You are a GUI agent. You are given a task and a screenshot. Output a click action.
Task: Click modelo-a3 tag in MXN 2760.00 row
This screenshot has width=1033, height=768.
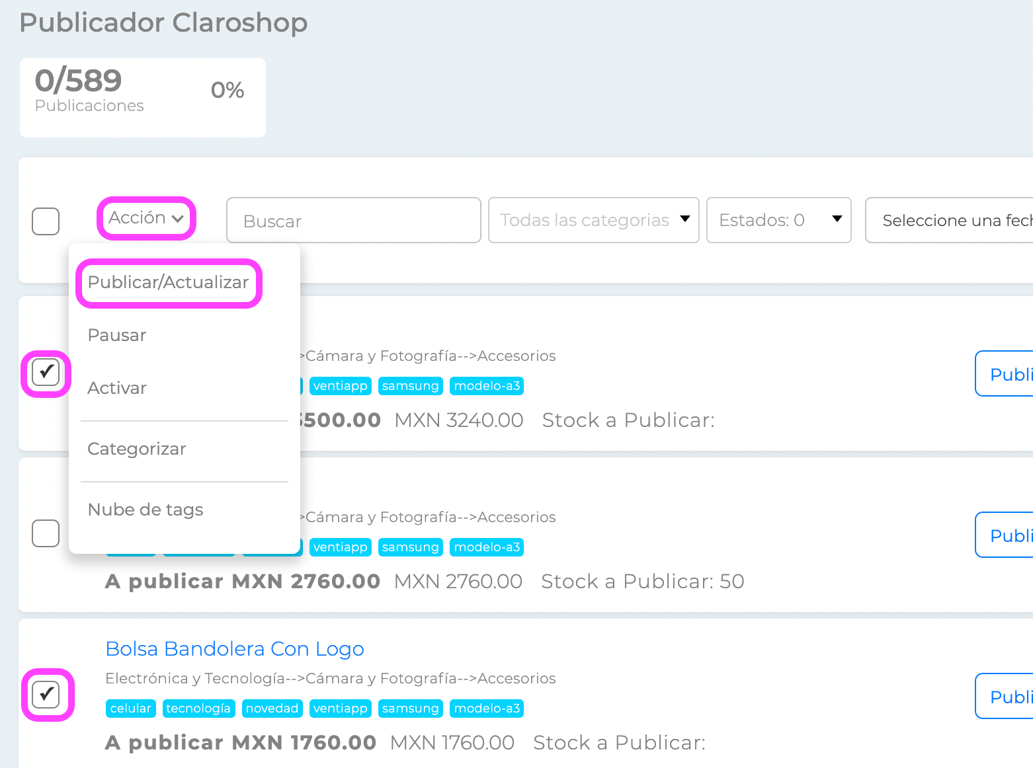[487, 547]
